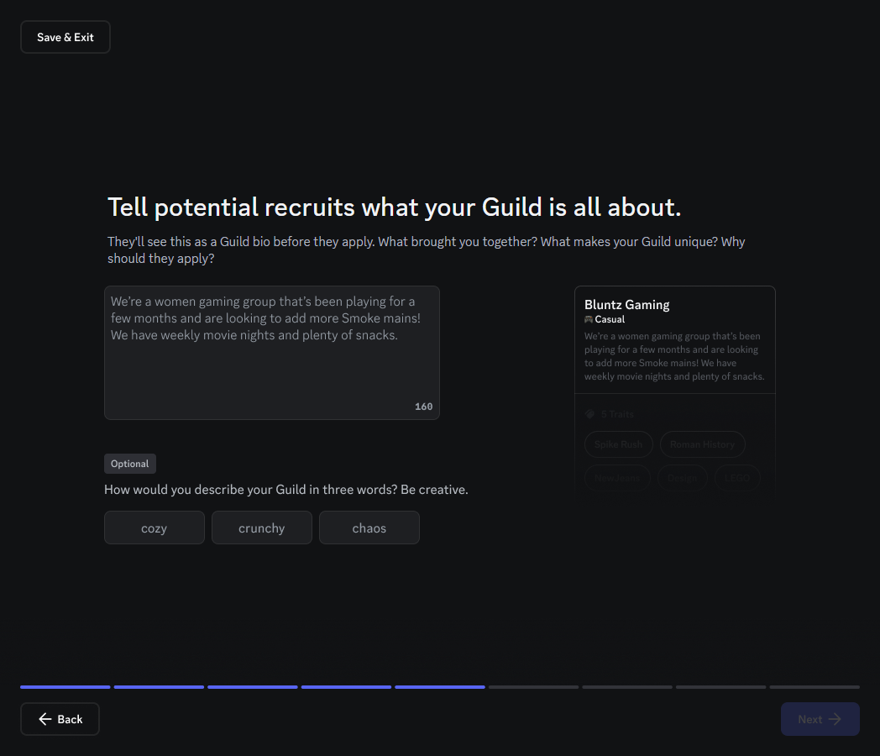This screenshot has width=880, height=756.
Task: Click the first word field showing 'cozy'
Action: click(155, 528)
